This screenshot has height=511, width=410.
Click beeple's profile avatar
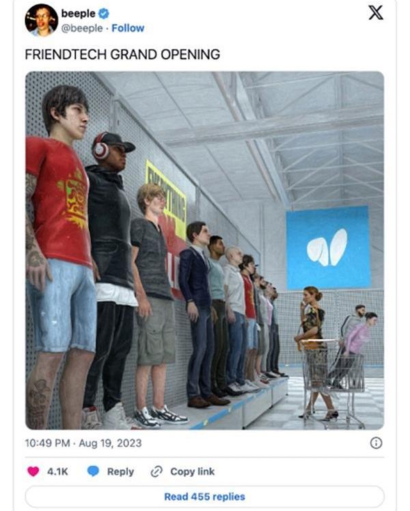click(41, 20)
